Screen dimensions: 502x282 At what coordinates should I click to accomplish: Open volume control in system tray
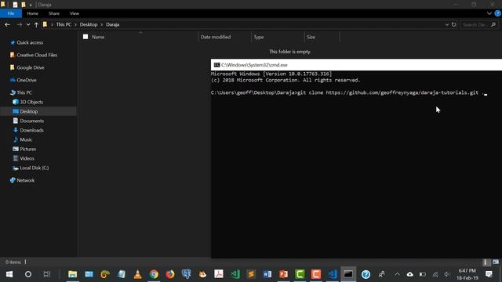click(x=447, y=274)
